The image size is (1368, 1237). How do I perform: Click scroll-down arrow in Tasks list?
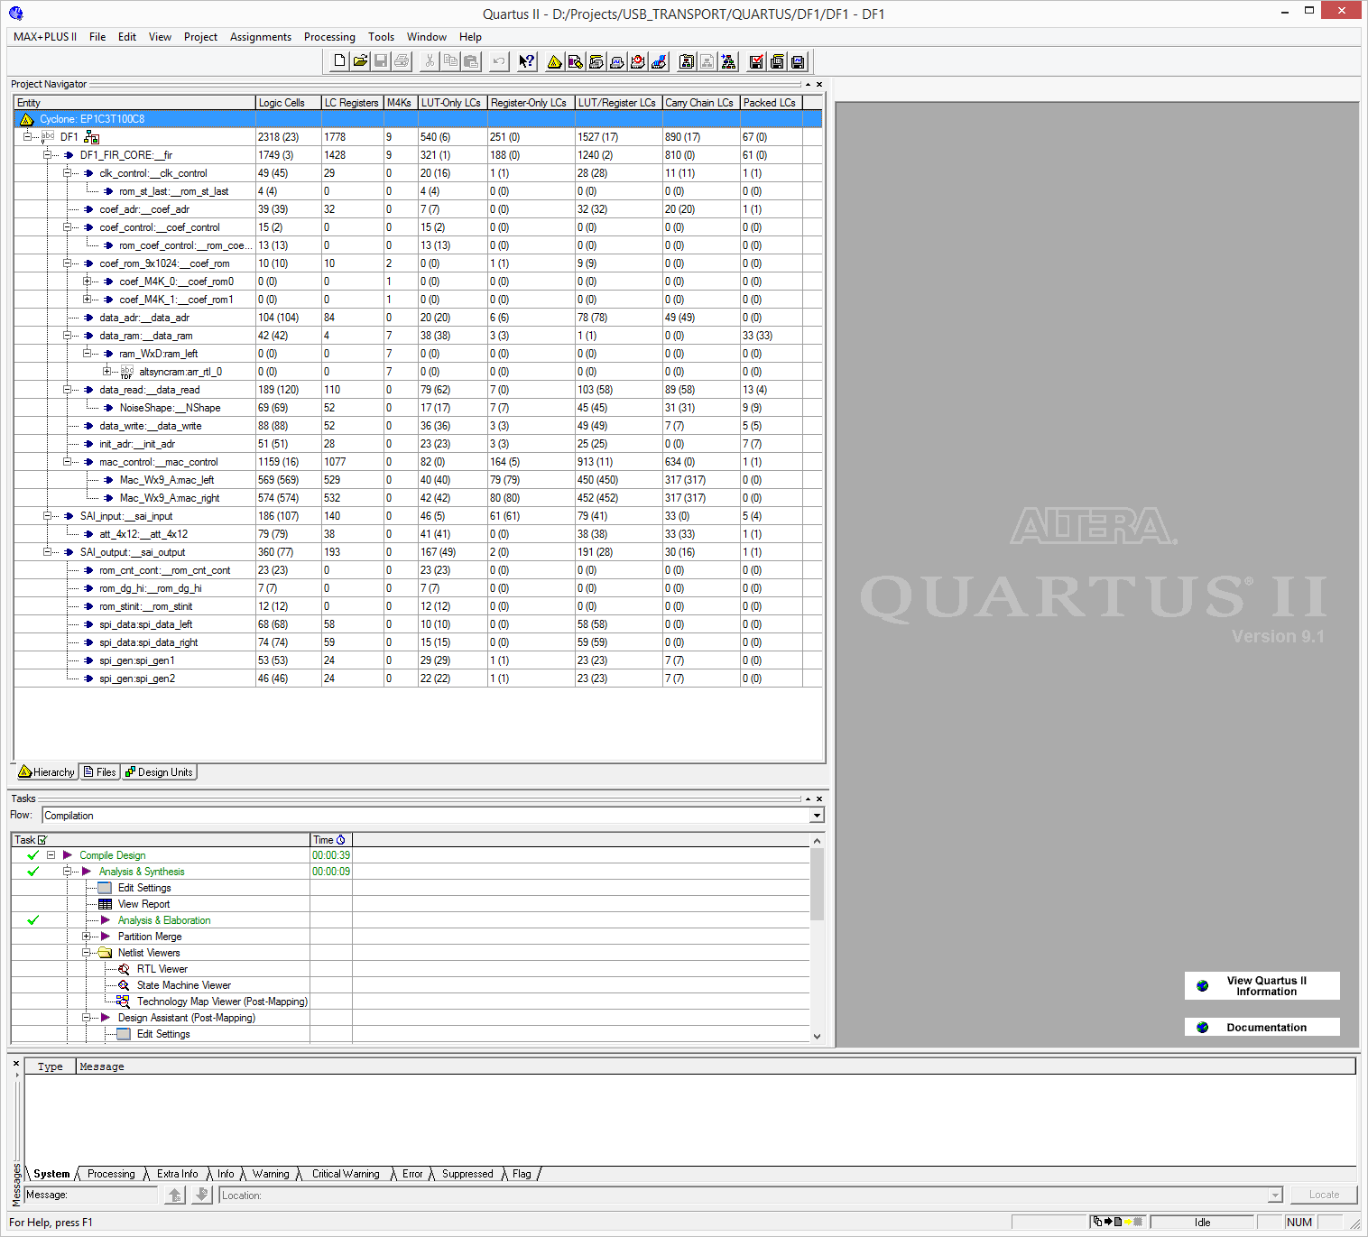[x=817, y=1037]
